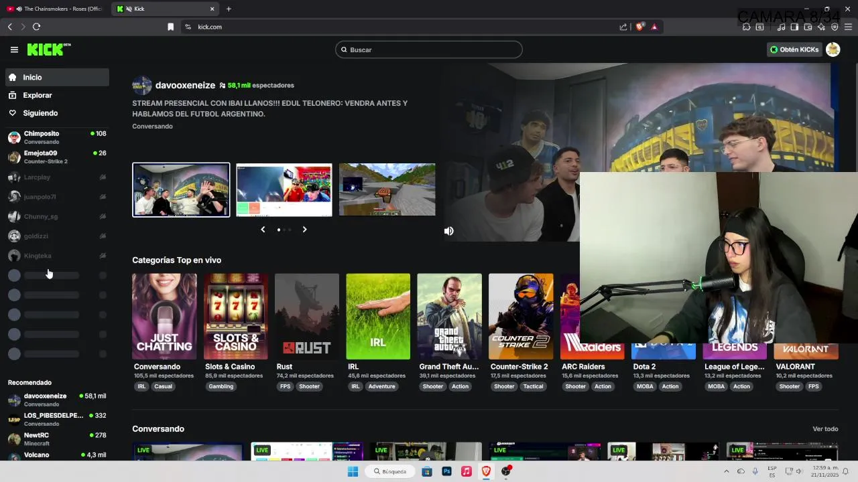The height and width of the screenshot is (482, 858).
Task: Reload the page with the refresh icon
Action: [x=36, y=27]
